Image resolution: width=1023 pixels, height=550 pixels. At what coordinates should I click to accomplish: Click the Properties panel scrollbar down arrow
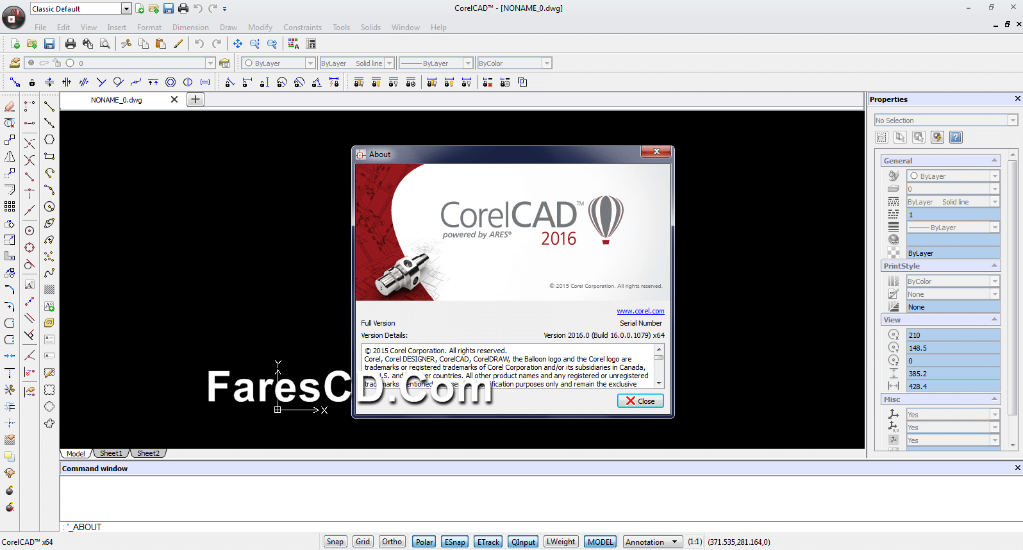tap(1013, 445)
